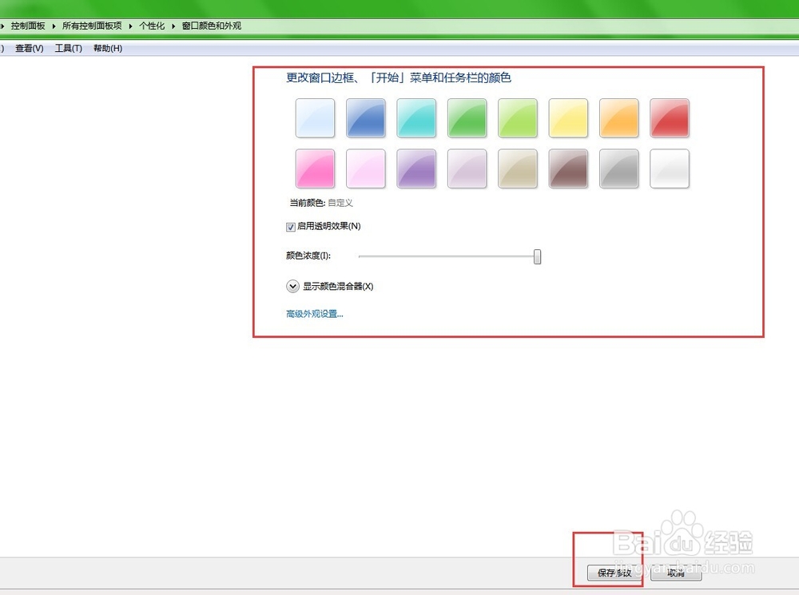Image resolution: width=799 pixels, height=595 pixels.
Task: Click 窗口颜色和外观 breadcrumb item
Action: click(x=212, y=26)
